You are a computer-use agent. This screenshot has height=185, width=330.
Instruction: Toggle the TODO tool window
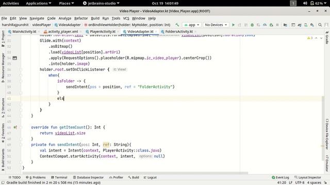pyautogui.click(x=14, y=177)
